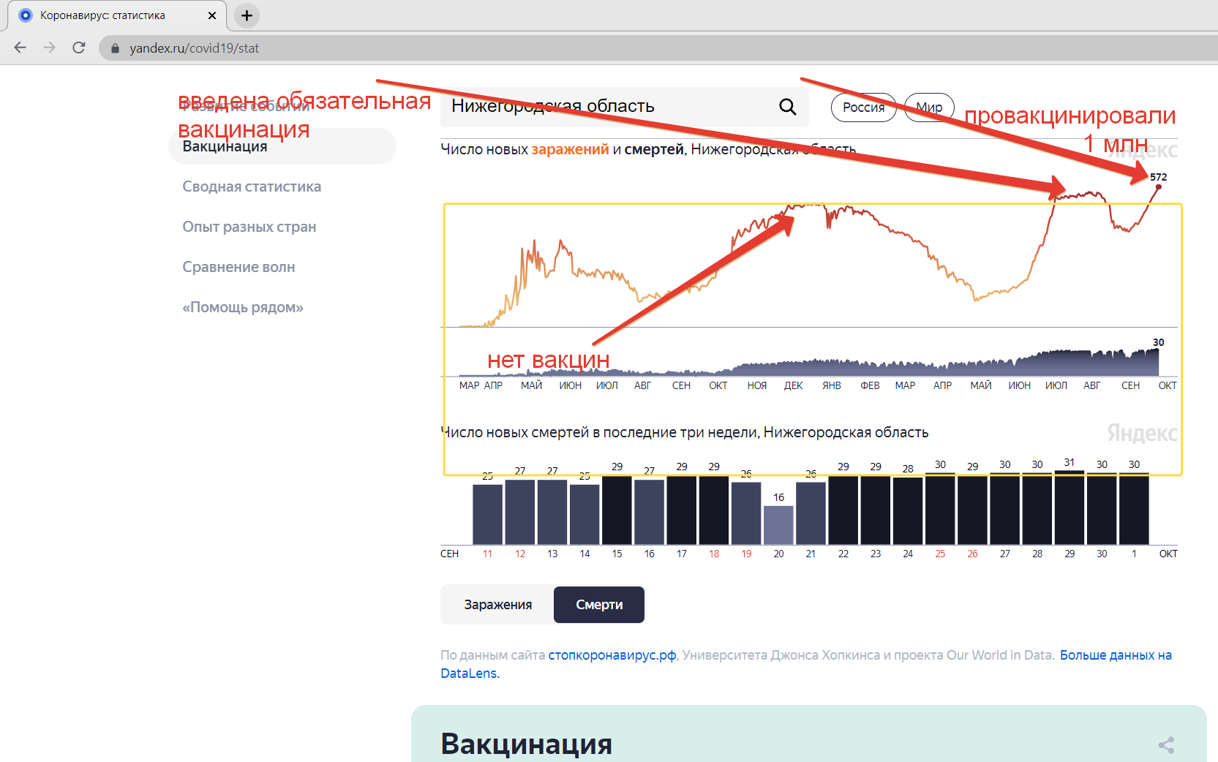Switch to the Заражения toggle
Viewport: 1218px width, 762px height.
point(497,605)
